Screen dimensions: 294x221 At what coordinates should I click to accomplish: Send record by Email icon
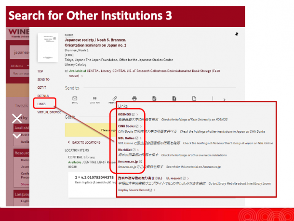pyautogui.click(x=75, y=98)
